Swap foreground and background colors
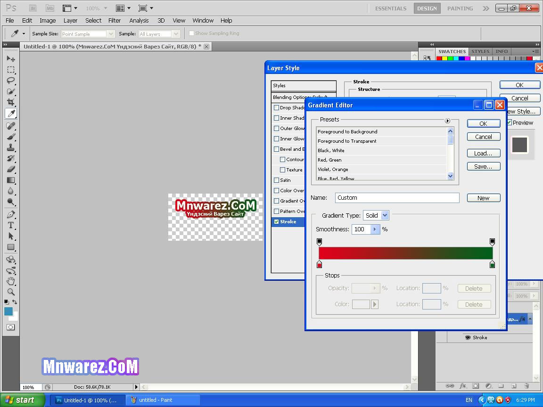The image size is (543, 407). coord(15,302)
